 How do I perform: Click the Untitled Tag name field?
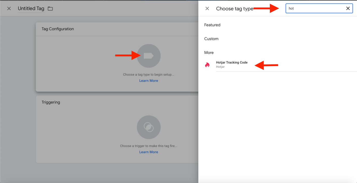tap(31, 9)
